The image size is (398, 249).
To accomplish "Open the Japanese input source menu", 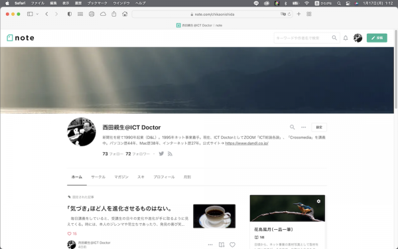I will pyautogui.click(x=323, y=3).
